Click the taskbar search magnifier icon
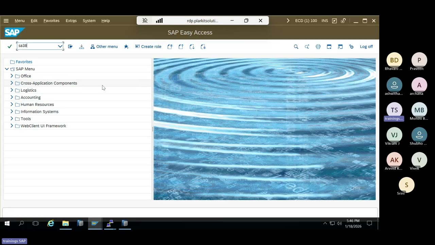 (21, 224)
